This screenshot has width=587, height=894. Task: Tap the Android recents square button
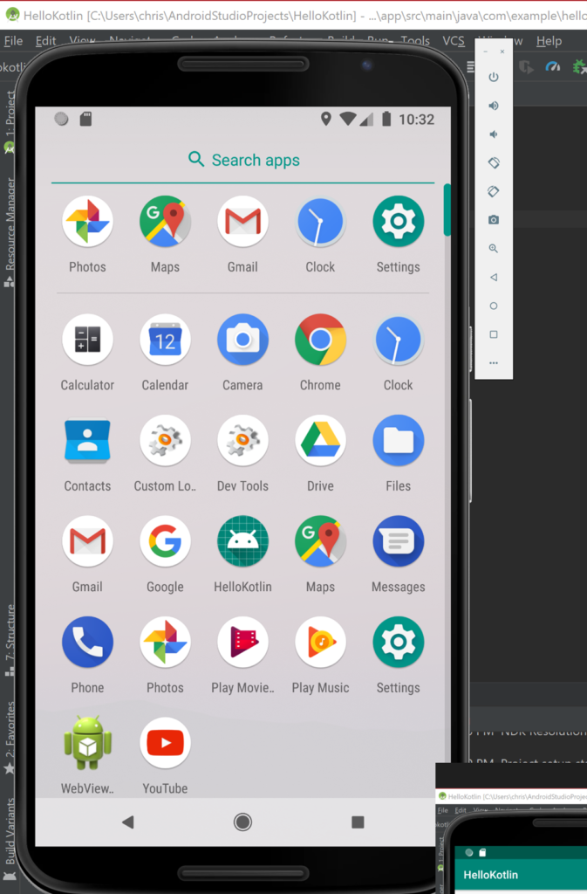pyautogui.click(x=358, y=822)
